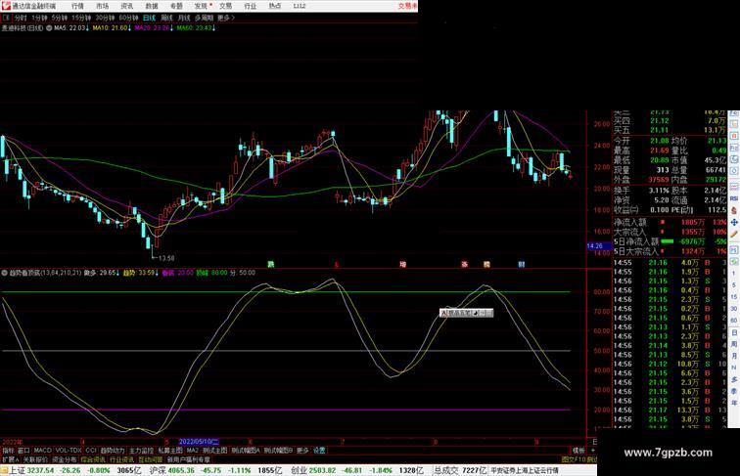Open the 行业资讯 tab
Screen dimensions: 740x476
click(x=121, y=459)
